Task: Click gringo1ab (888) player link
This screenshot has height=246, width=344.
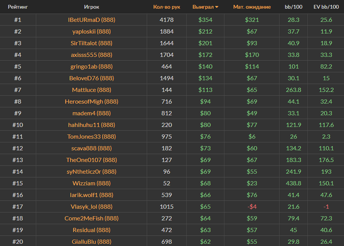Action: (91, 67)
